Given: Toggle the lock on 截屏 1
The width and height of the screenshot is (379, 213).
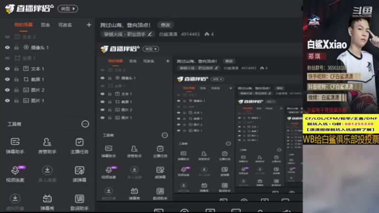Looking at the screenshot, I should tap(17, 80).
